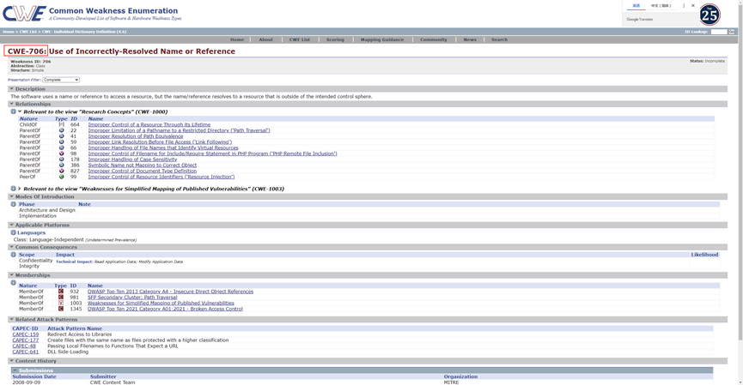Open the Top 25 badge icon
The image size is (743, 385).
710,15
